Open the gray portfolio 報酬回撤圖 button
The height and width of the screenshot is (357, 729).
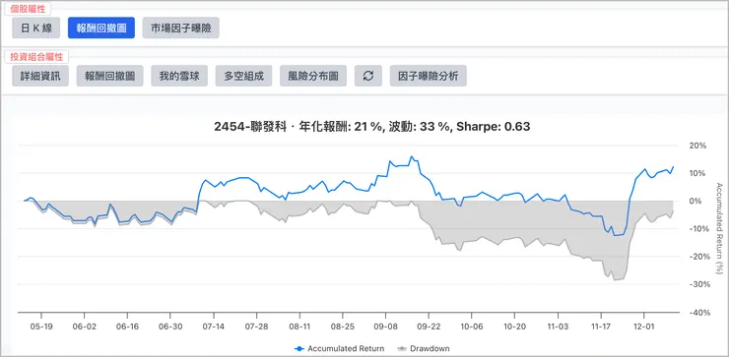(x=109, y=76)
